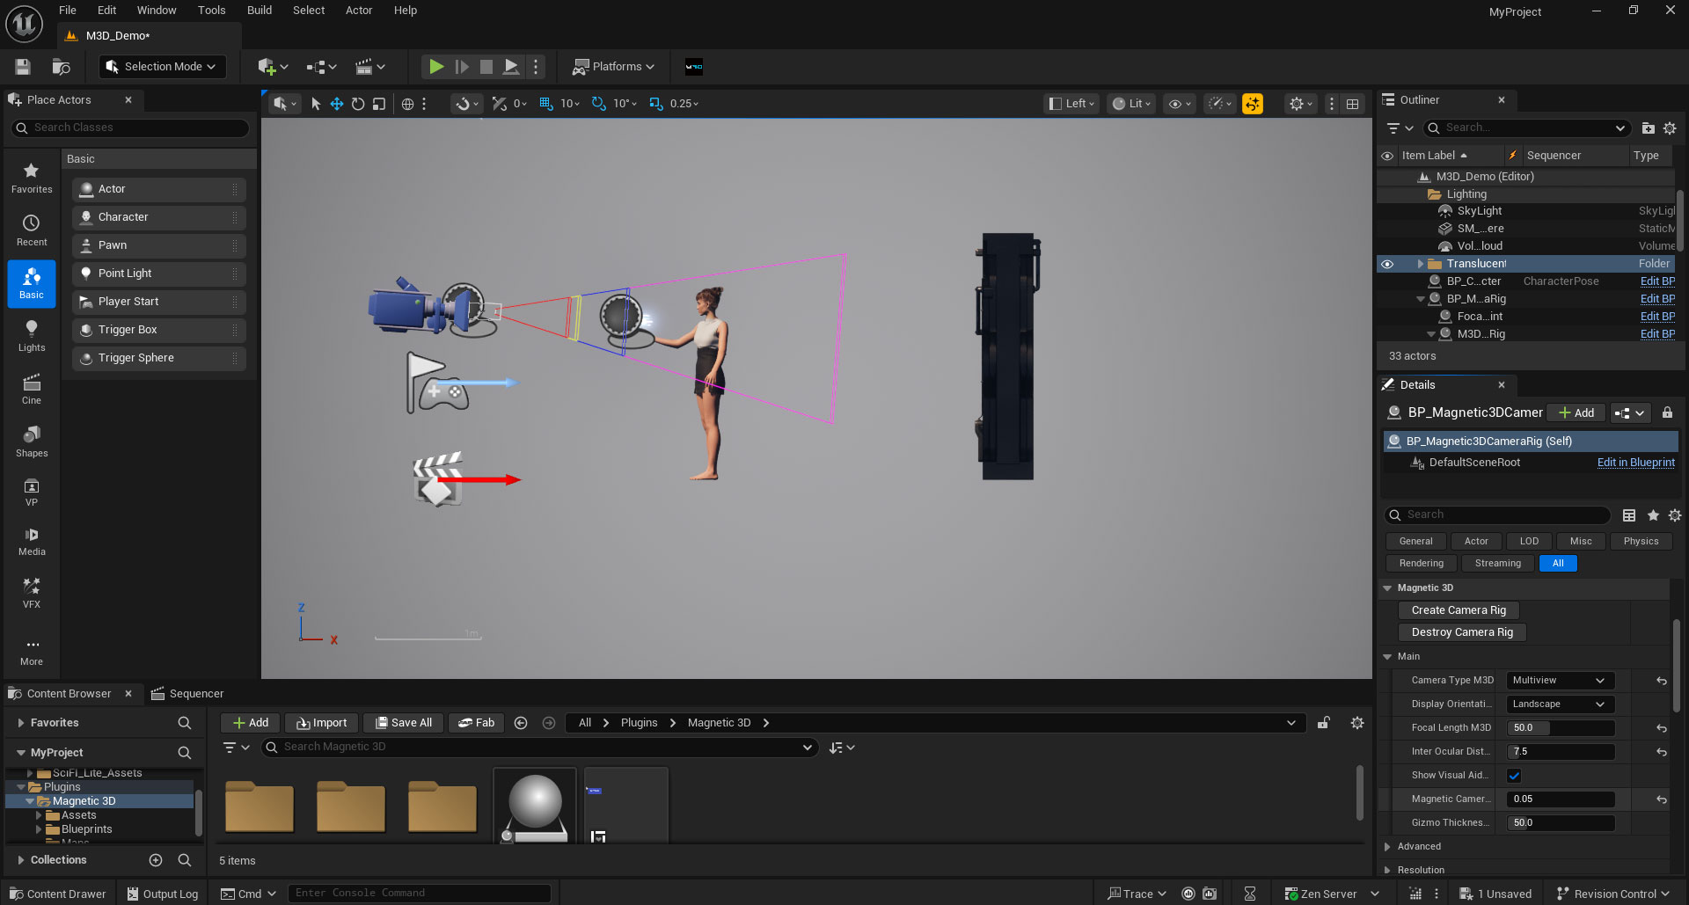Click the Create Camera Rig button
The image size is (1689, 905).
[x=1459, y=609]
